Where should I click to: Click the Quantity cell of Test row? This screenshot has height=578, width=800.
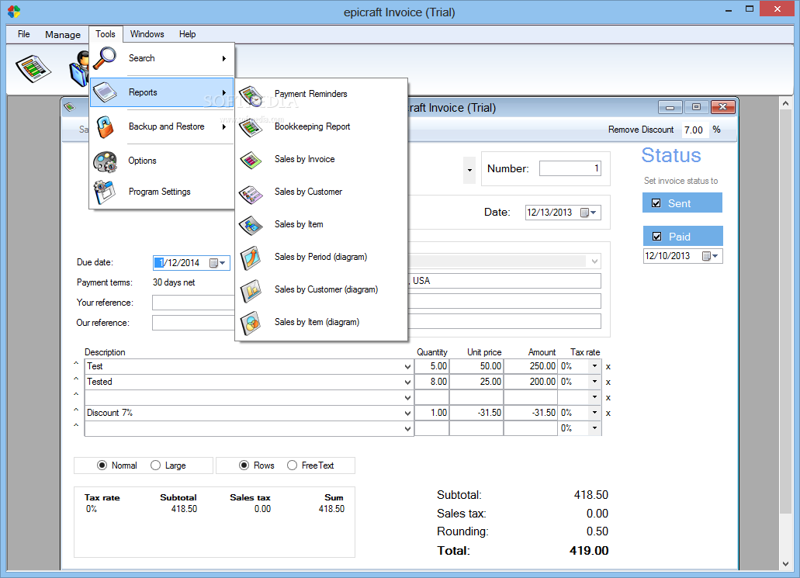click(432, 366)
